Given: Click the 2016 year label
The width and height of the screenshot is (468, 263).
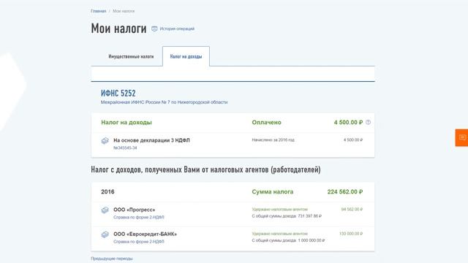Looking at the screenshot, I should coord(107,191).
